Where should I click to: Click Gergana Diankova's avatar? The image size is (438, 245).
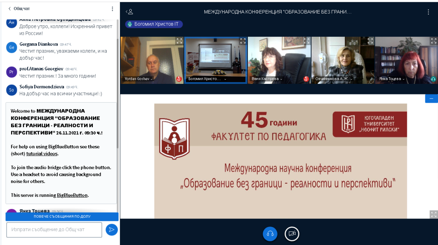[x=11, y=47]
